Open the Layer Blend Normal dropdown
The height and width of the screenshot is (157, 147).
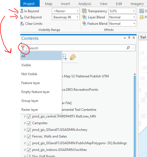[134, 17]
